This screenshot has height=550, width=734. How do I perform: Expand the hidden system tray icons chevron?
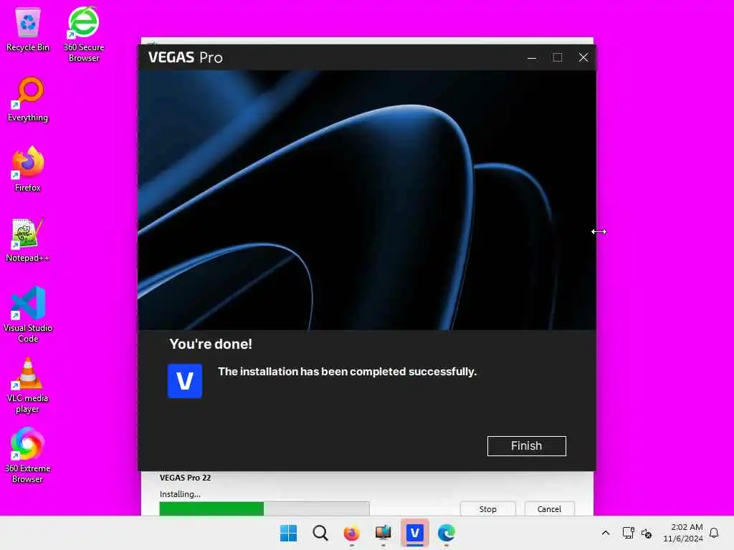coord(605,533)
